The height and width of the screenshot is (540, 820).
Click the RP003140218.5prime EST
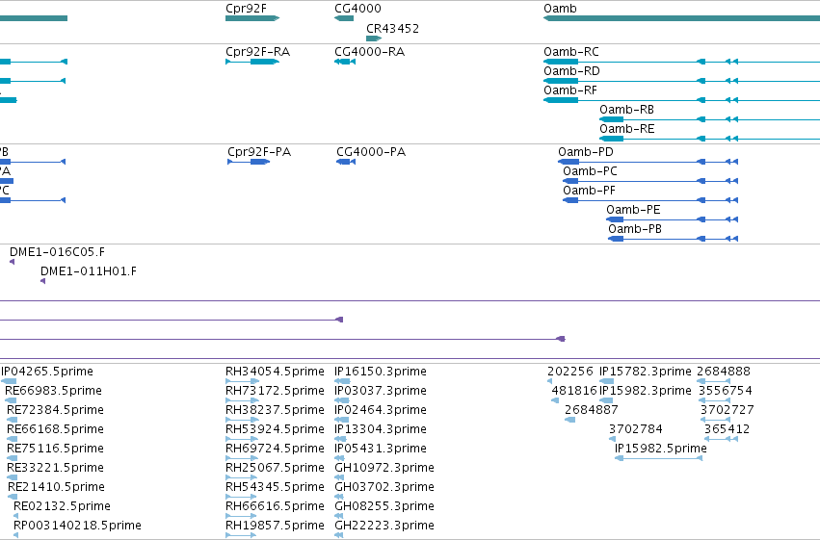[15, 536]
